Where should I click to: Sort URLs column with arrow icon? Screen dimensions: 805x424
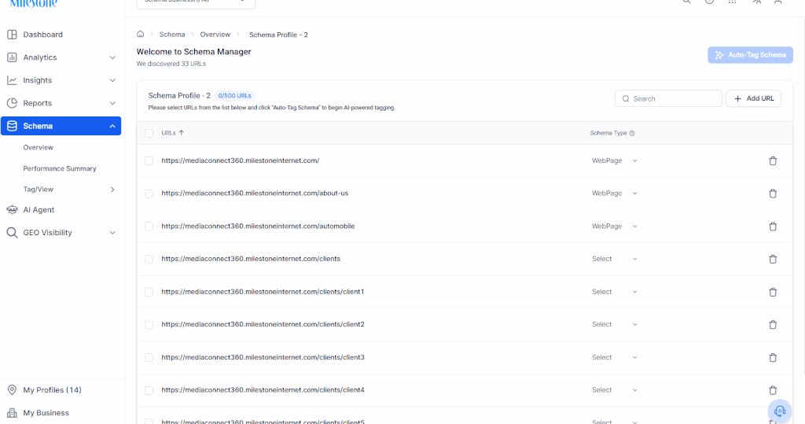pos(182,133)
